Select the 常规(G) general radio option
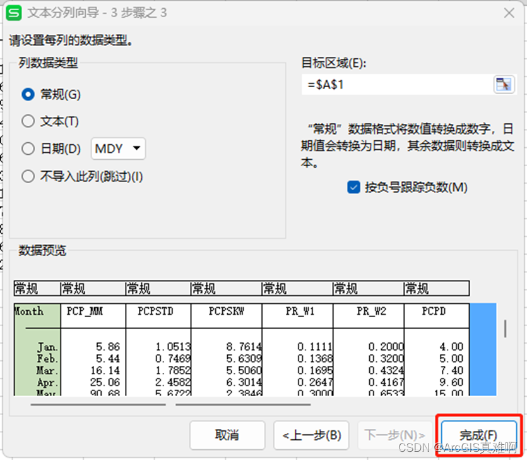Image resolution: width=527 pixels, height=460 pixels. tap(51, 95)
